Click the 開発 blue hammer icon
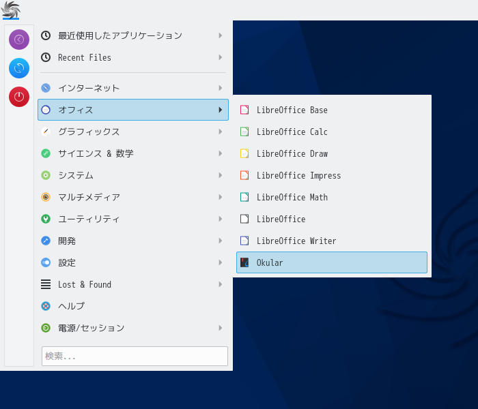478x409 pixels. pos(46,241)
